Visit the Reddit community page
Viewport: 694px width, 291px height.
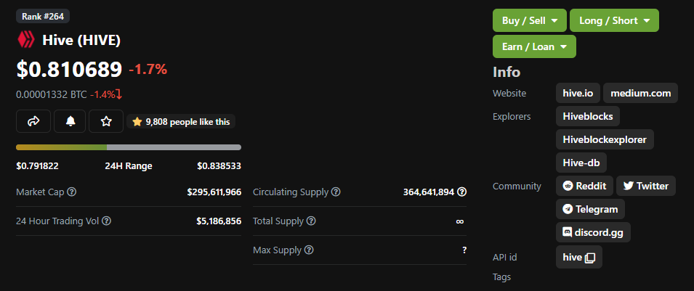tap(584, 186)
